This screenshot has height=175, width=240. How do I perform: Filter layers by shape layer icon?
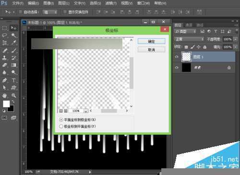pos(222,31)
